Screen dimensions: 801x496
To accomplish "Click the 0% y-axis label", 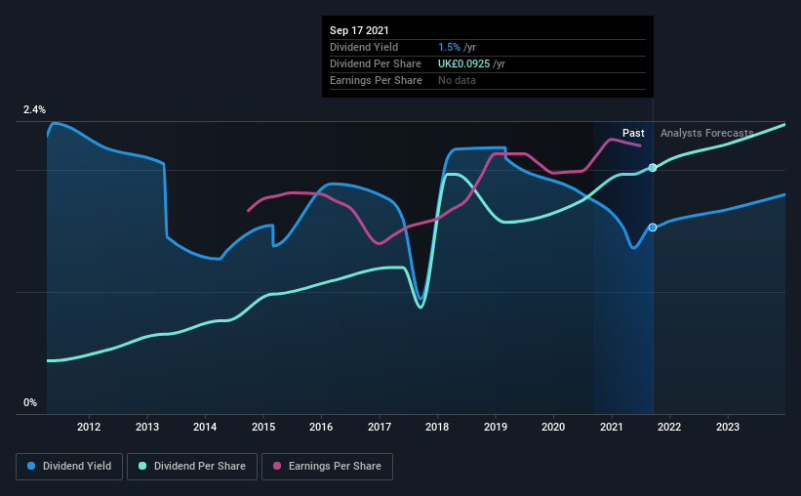I will click(30, 403).
